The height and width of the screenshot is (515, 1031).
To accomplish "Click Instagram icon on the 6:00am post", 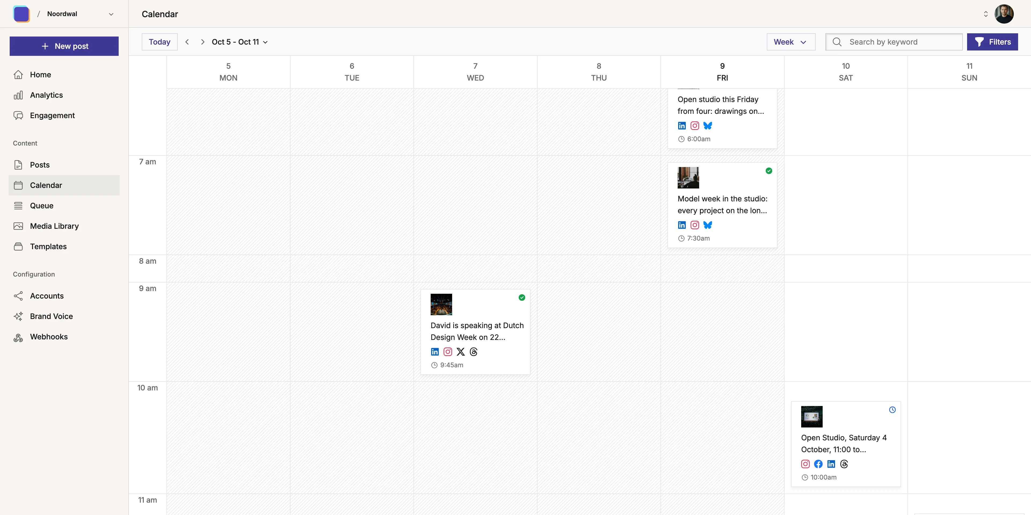I will point(694,126).
